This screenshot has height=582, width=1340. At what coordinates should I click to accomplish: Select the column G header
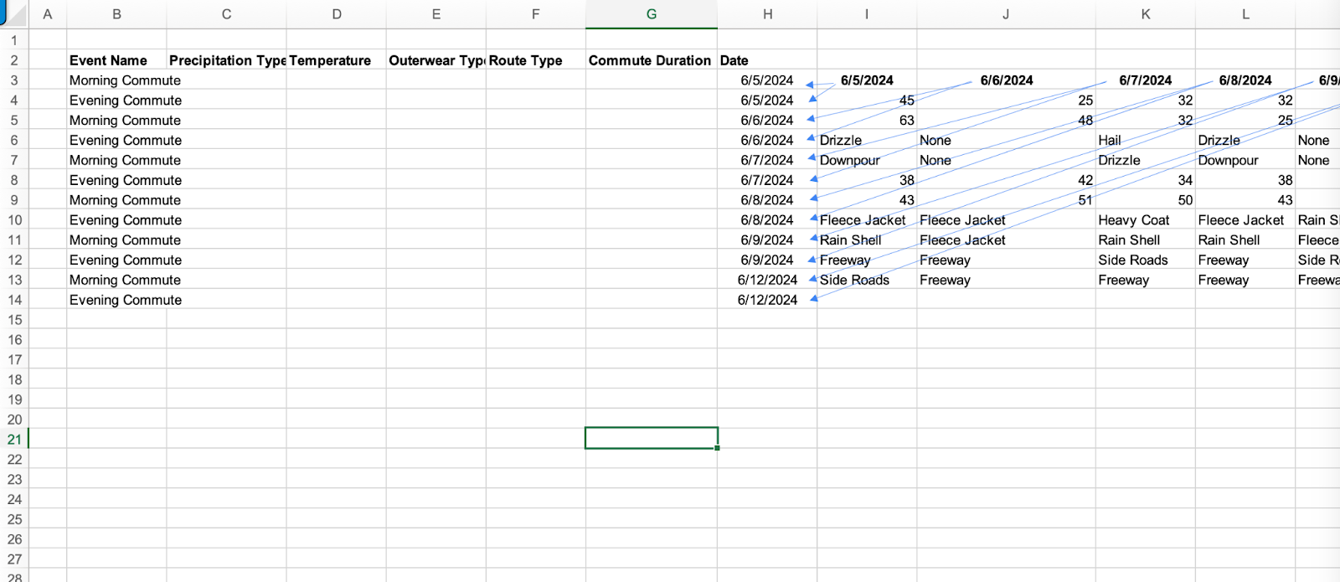pos(651,14)
